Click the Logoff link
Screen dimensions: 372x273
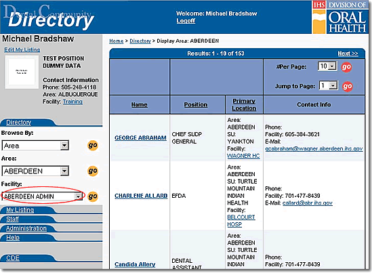pyautogui.click(x=186, y=21)
